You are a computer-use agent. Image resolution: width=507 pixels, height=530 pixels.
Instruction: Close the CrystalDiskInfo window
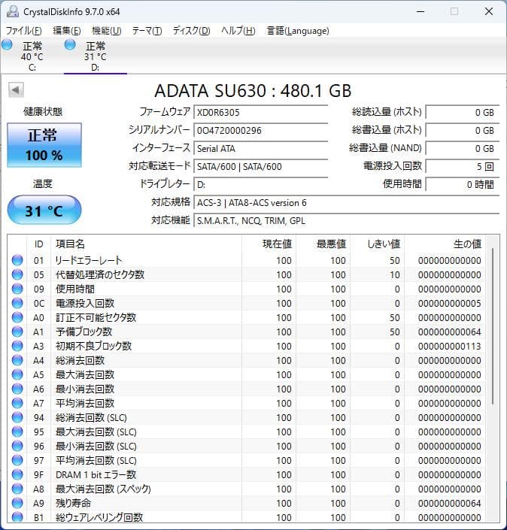(489, 11)
